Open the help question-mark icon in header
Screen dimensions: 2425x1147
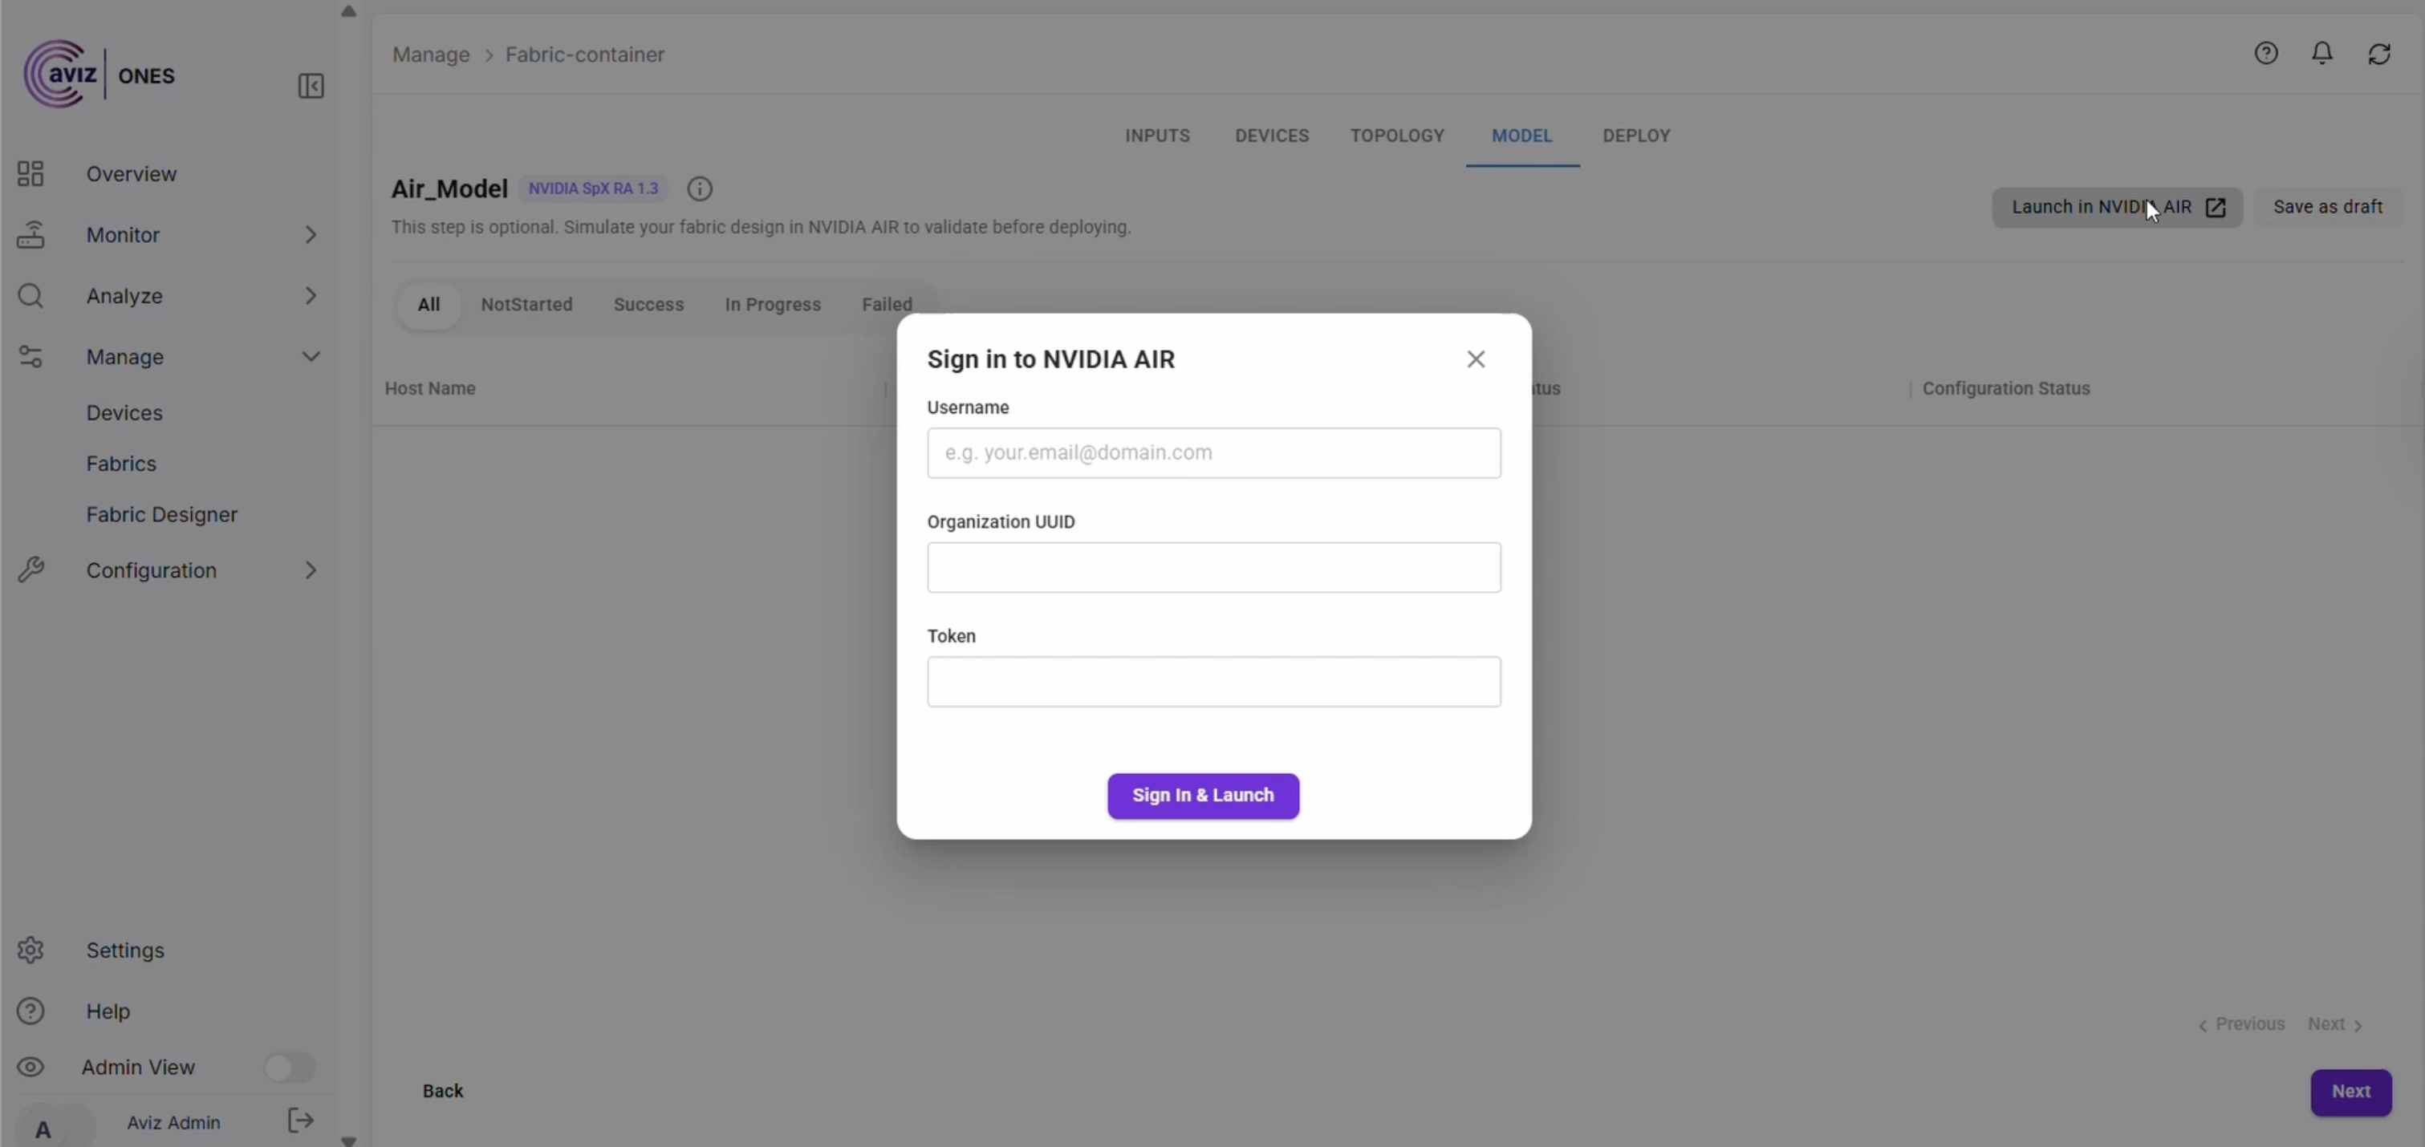[x=2266, y=54]
